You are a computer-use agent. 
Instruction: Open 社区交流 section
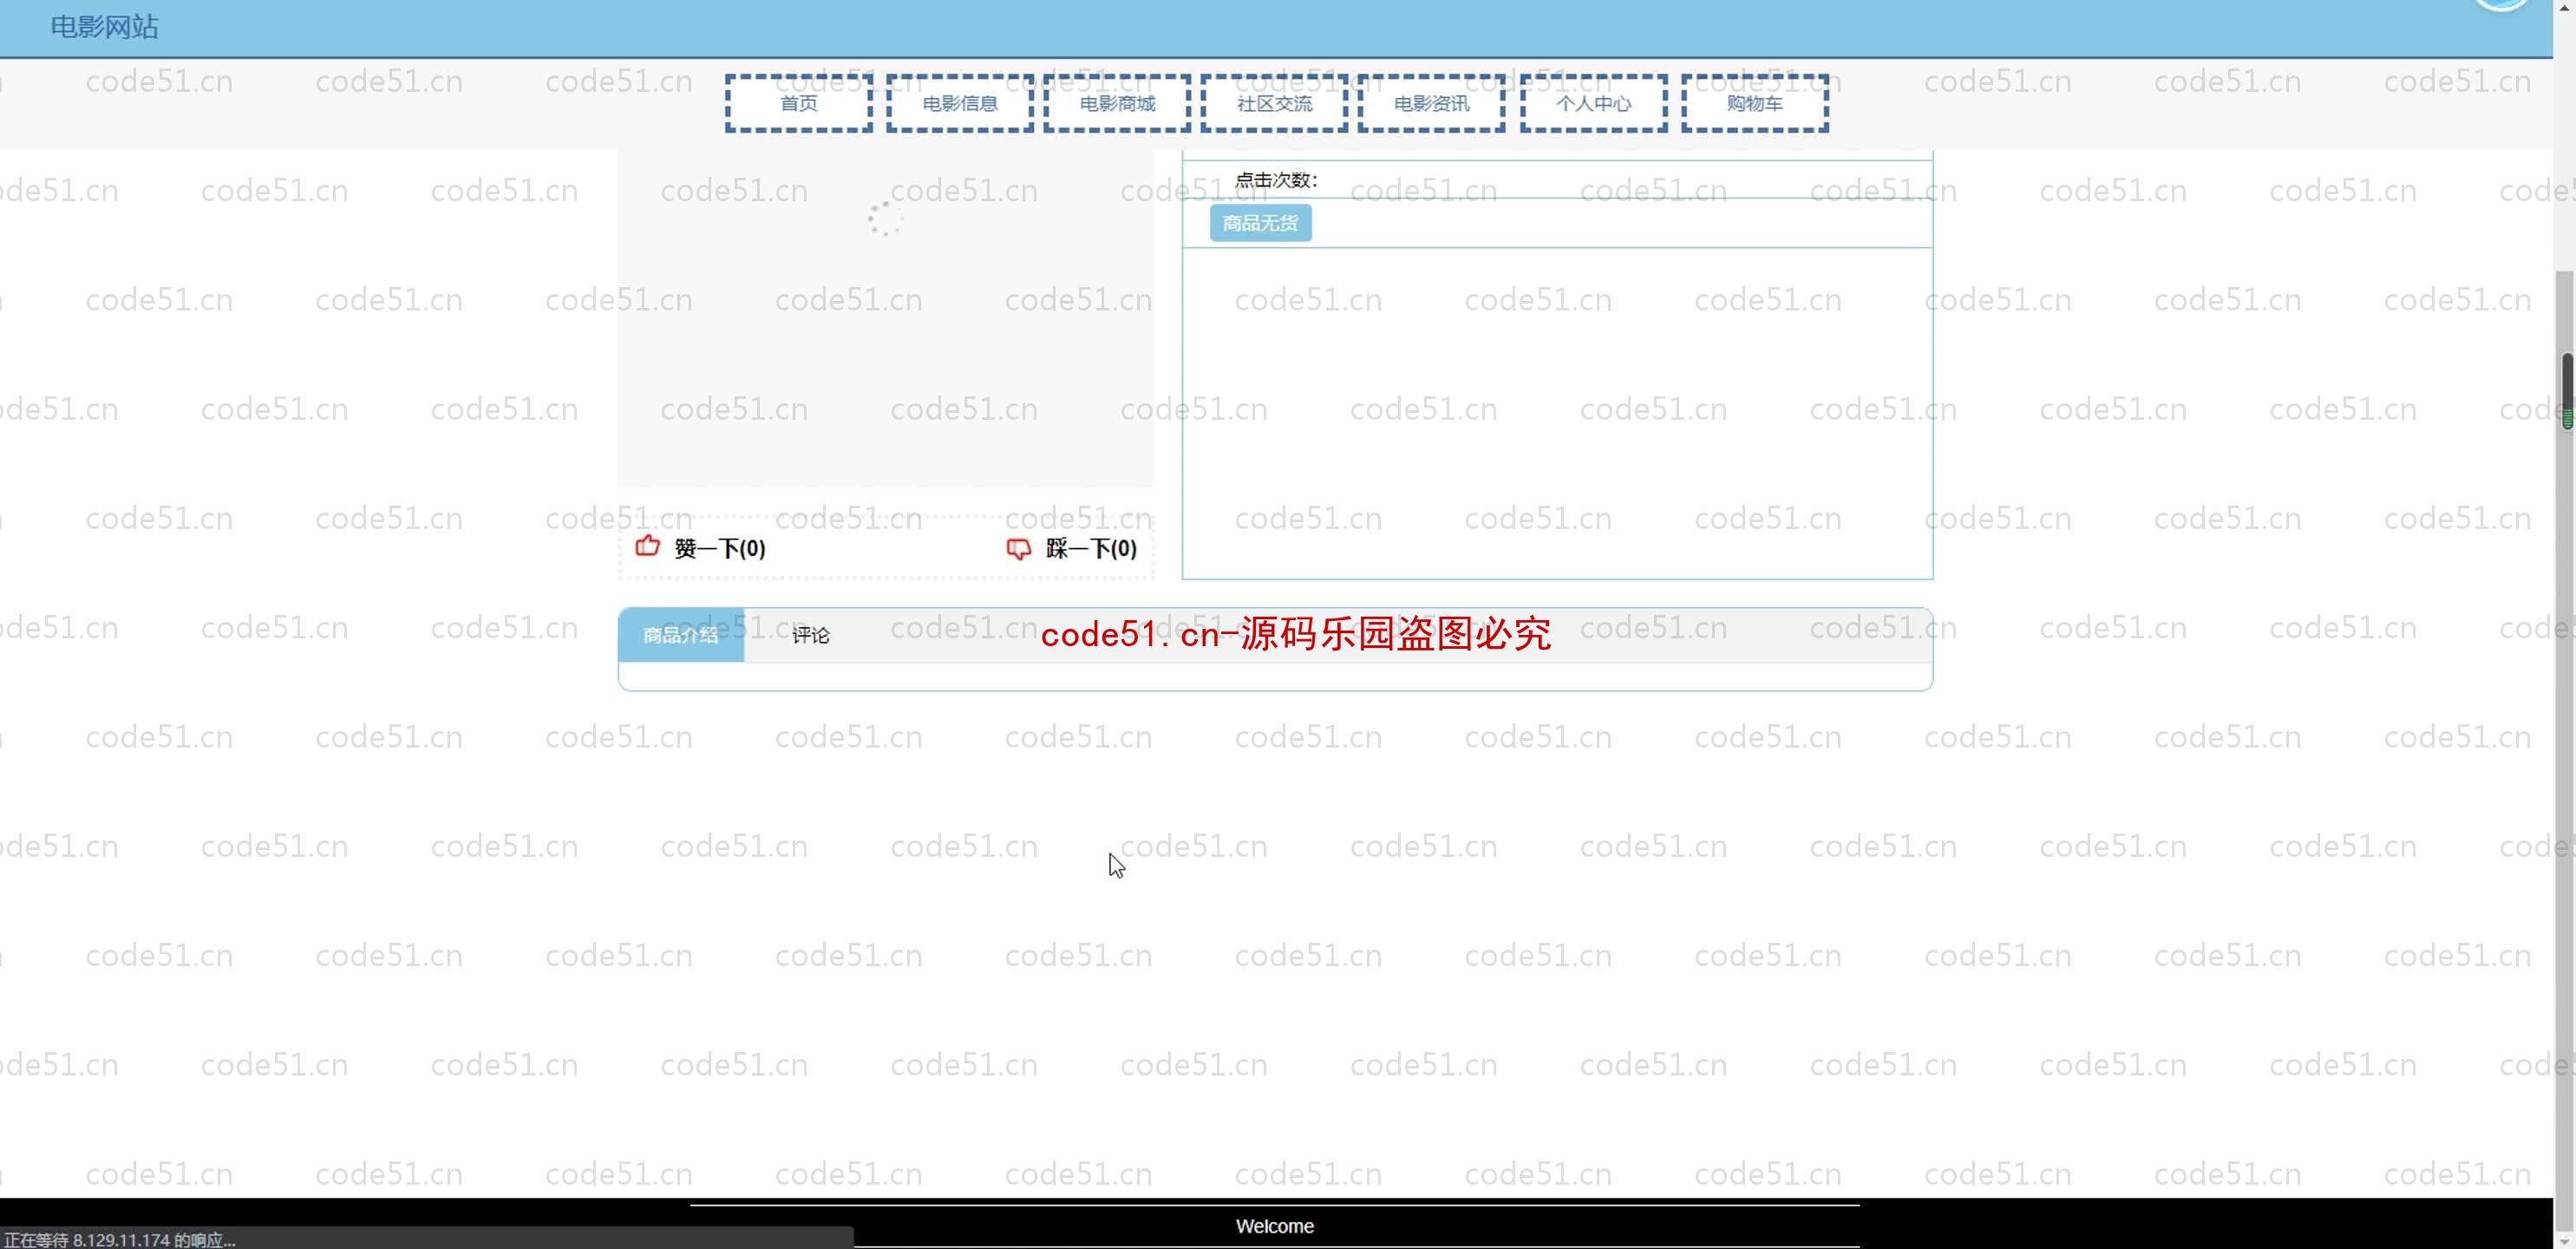[x=1274, y=103]
